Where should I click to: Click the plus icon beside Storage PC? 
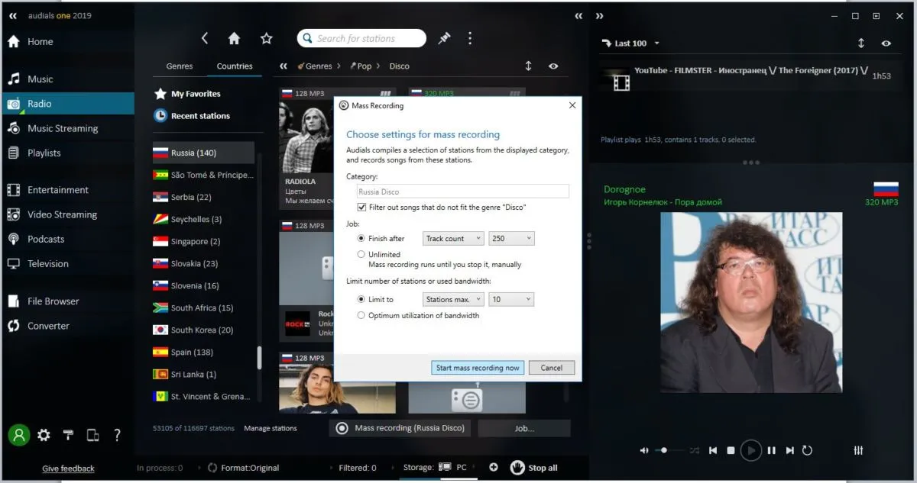pyautogui.click(x=494, y=468)
